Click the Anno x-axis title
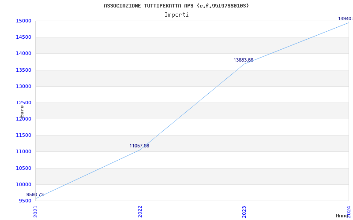 pyautogui.click(x=342, y=216)
